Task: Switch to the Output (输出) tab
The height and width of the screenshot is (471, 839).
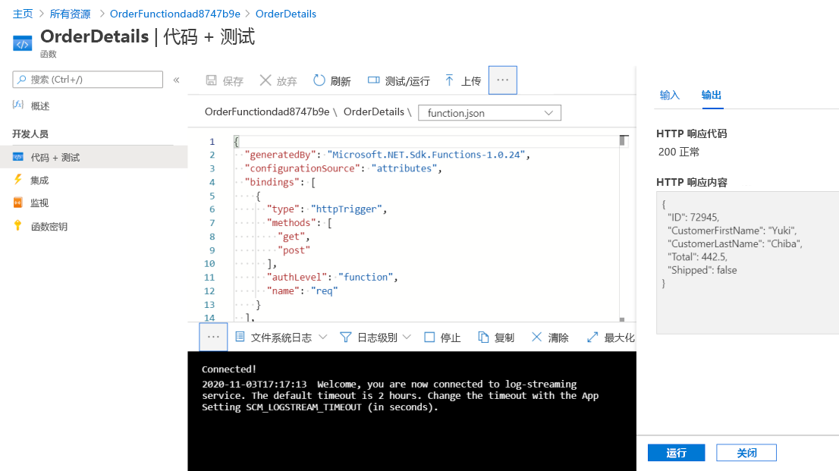Action: (x=712, y=96)
